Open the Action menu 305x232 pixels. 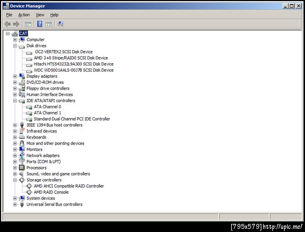point(24,15)
